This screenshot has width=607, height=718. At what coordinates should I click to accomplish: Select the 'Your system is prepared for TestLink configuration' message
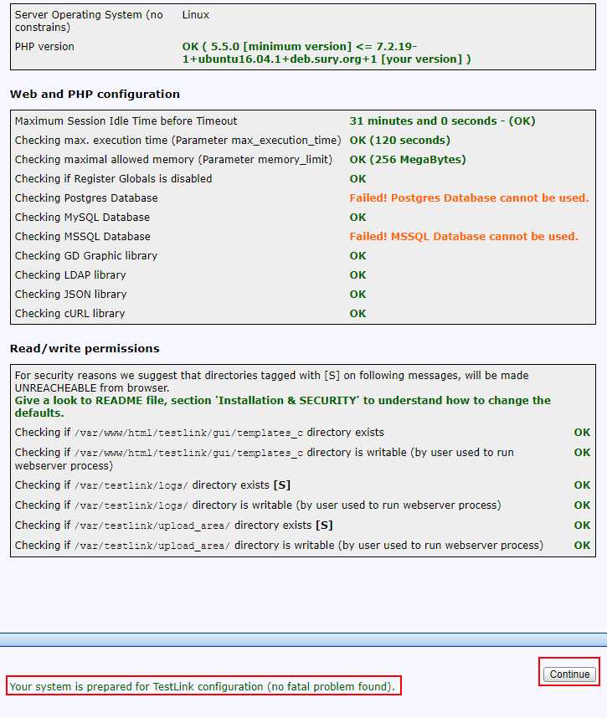(202, 686)
